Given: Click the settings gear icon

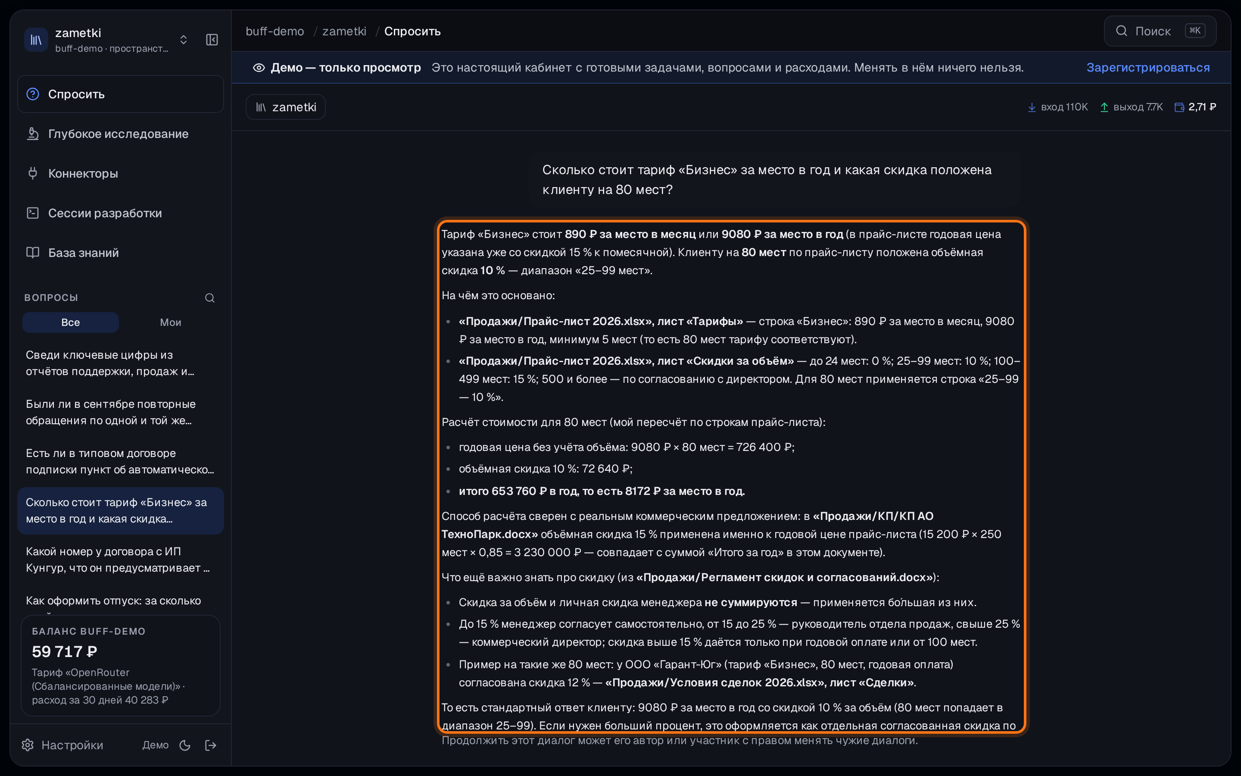Looking at the screenshot, I should 28,745.
